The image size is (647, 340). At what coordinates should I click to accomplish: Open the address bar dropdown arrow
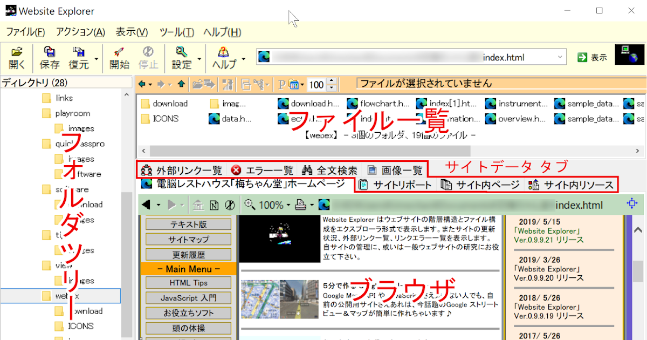[x=561, y=57]
